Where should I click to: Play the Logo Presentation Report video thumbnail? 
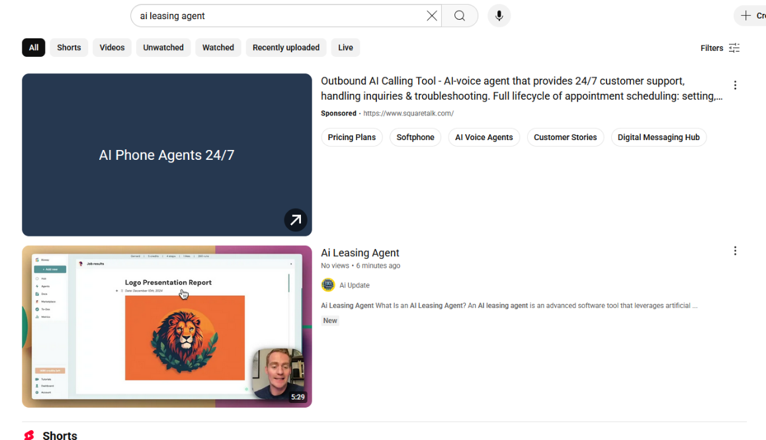coord(167,326)
